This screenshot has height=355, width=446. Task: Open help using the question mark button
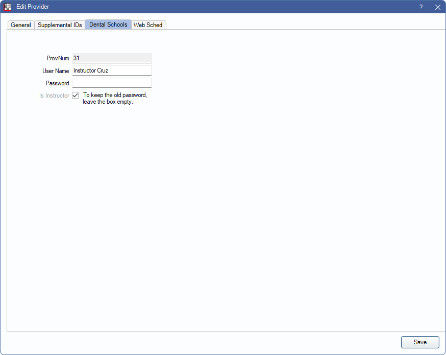(x=421, y=7)
